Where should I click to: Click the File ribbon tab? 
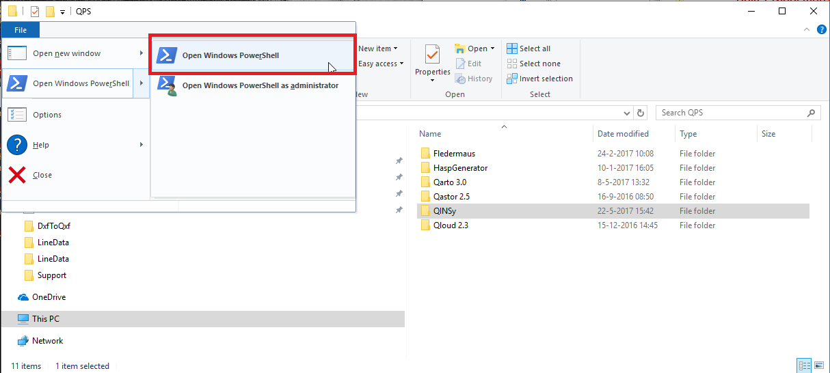pos(21,30)
